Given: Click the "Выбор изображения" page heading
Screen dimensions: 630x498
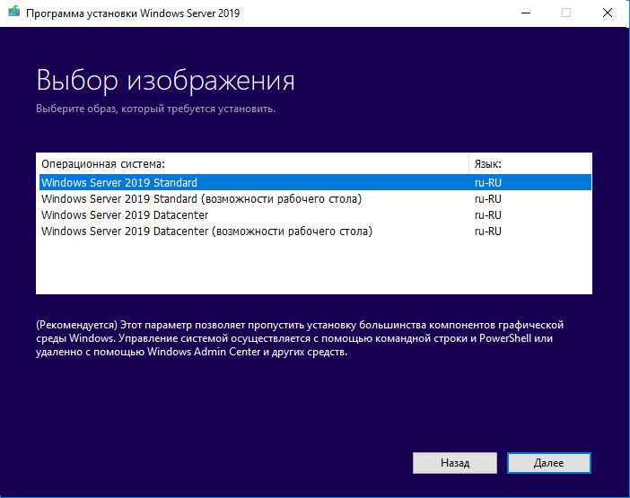Looking at the screenshot, I should coord(165,81).
